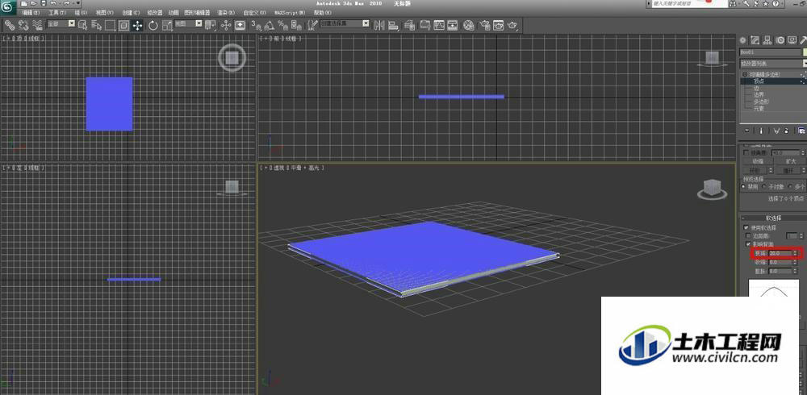The image size is (807, 395).
Task: Toggle the 按角度 checkbox
Action: point(746,152)
